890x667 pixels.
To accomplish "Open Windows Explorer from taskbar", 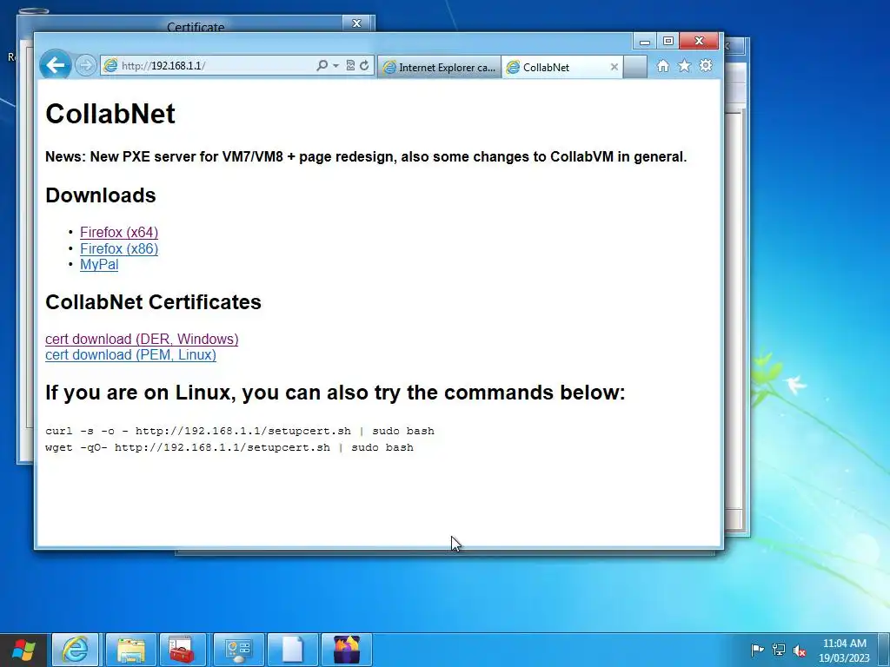I will 131,650.
